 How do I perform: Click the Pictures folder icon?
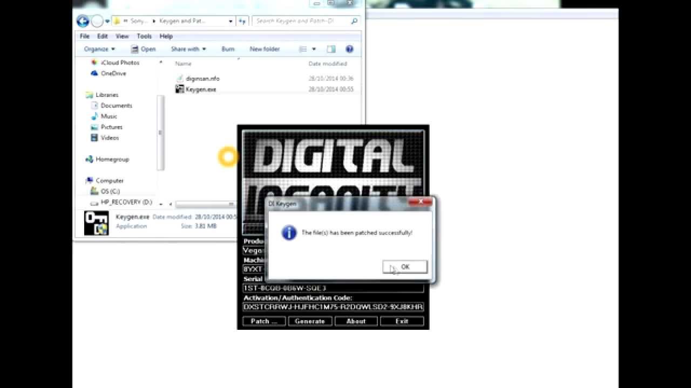[94, 127]
